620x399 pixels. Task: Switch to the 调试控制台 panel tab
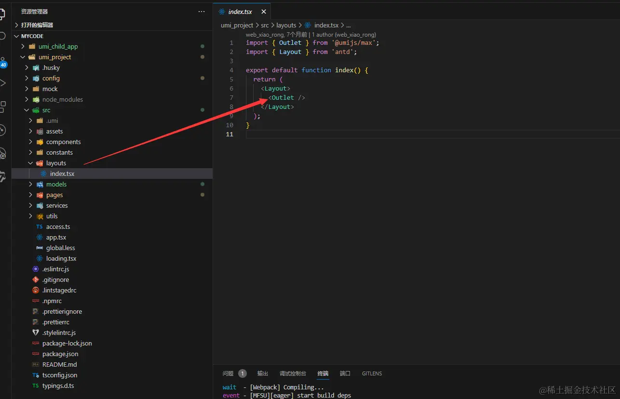click(x=293, y=373)
